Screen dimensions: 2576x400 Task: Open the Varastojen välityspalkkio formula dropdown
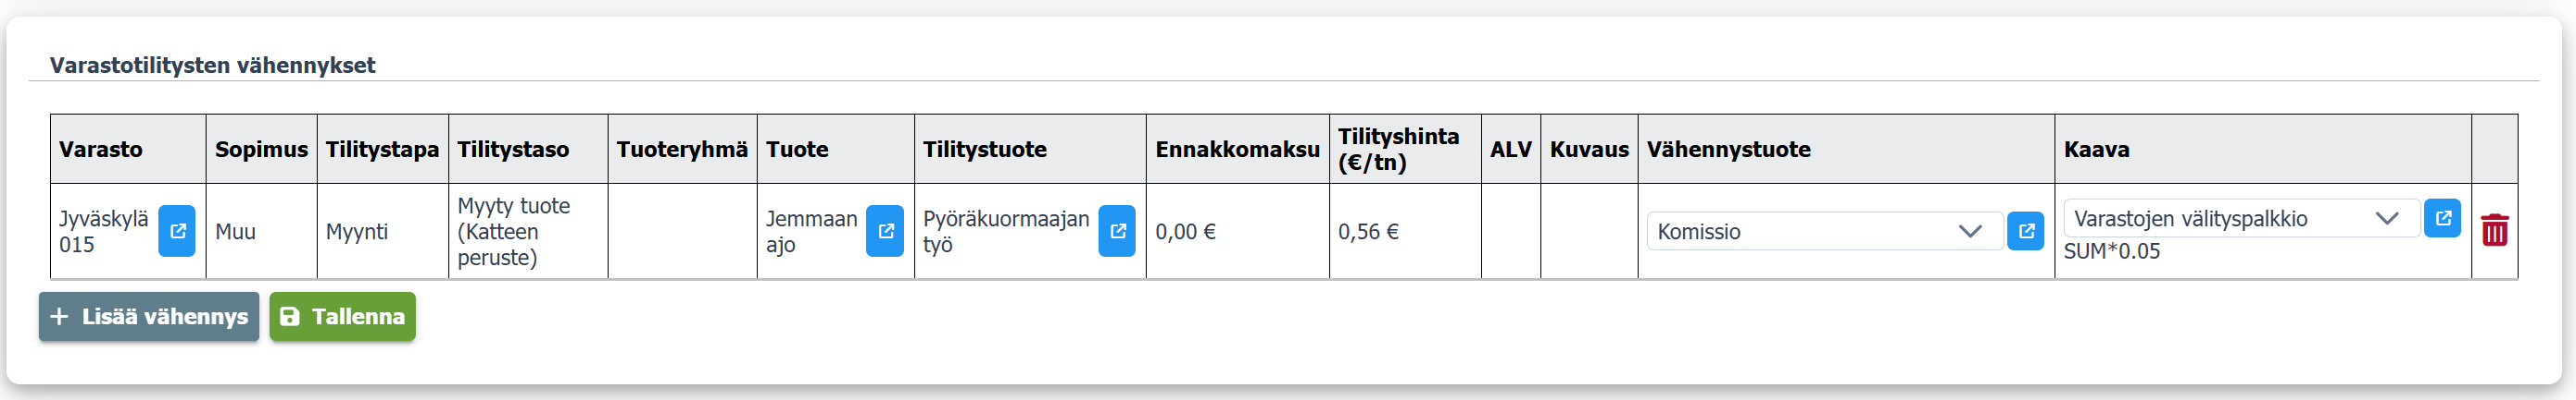click(x=2240, y=218)
